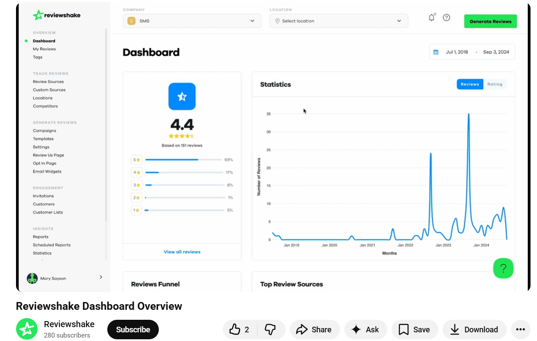This screenshot has height=341, width=537.
Task: Open Settings under Generate Reviews
Action: pos(41,147)
